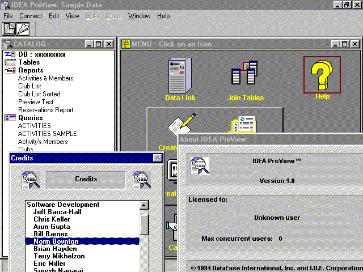The image size is (363, 272).
Task: Click the About IDEA PreView title bar
Action: [x=271, y=139]
